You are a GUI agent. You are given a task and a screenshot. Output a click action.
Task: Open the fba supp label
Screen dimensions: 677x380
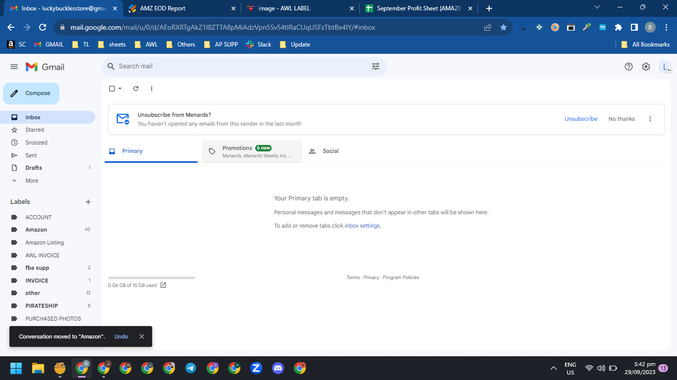pyautogui.click(x=48, y=268)
